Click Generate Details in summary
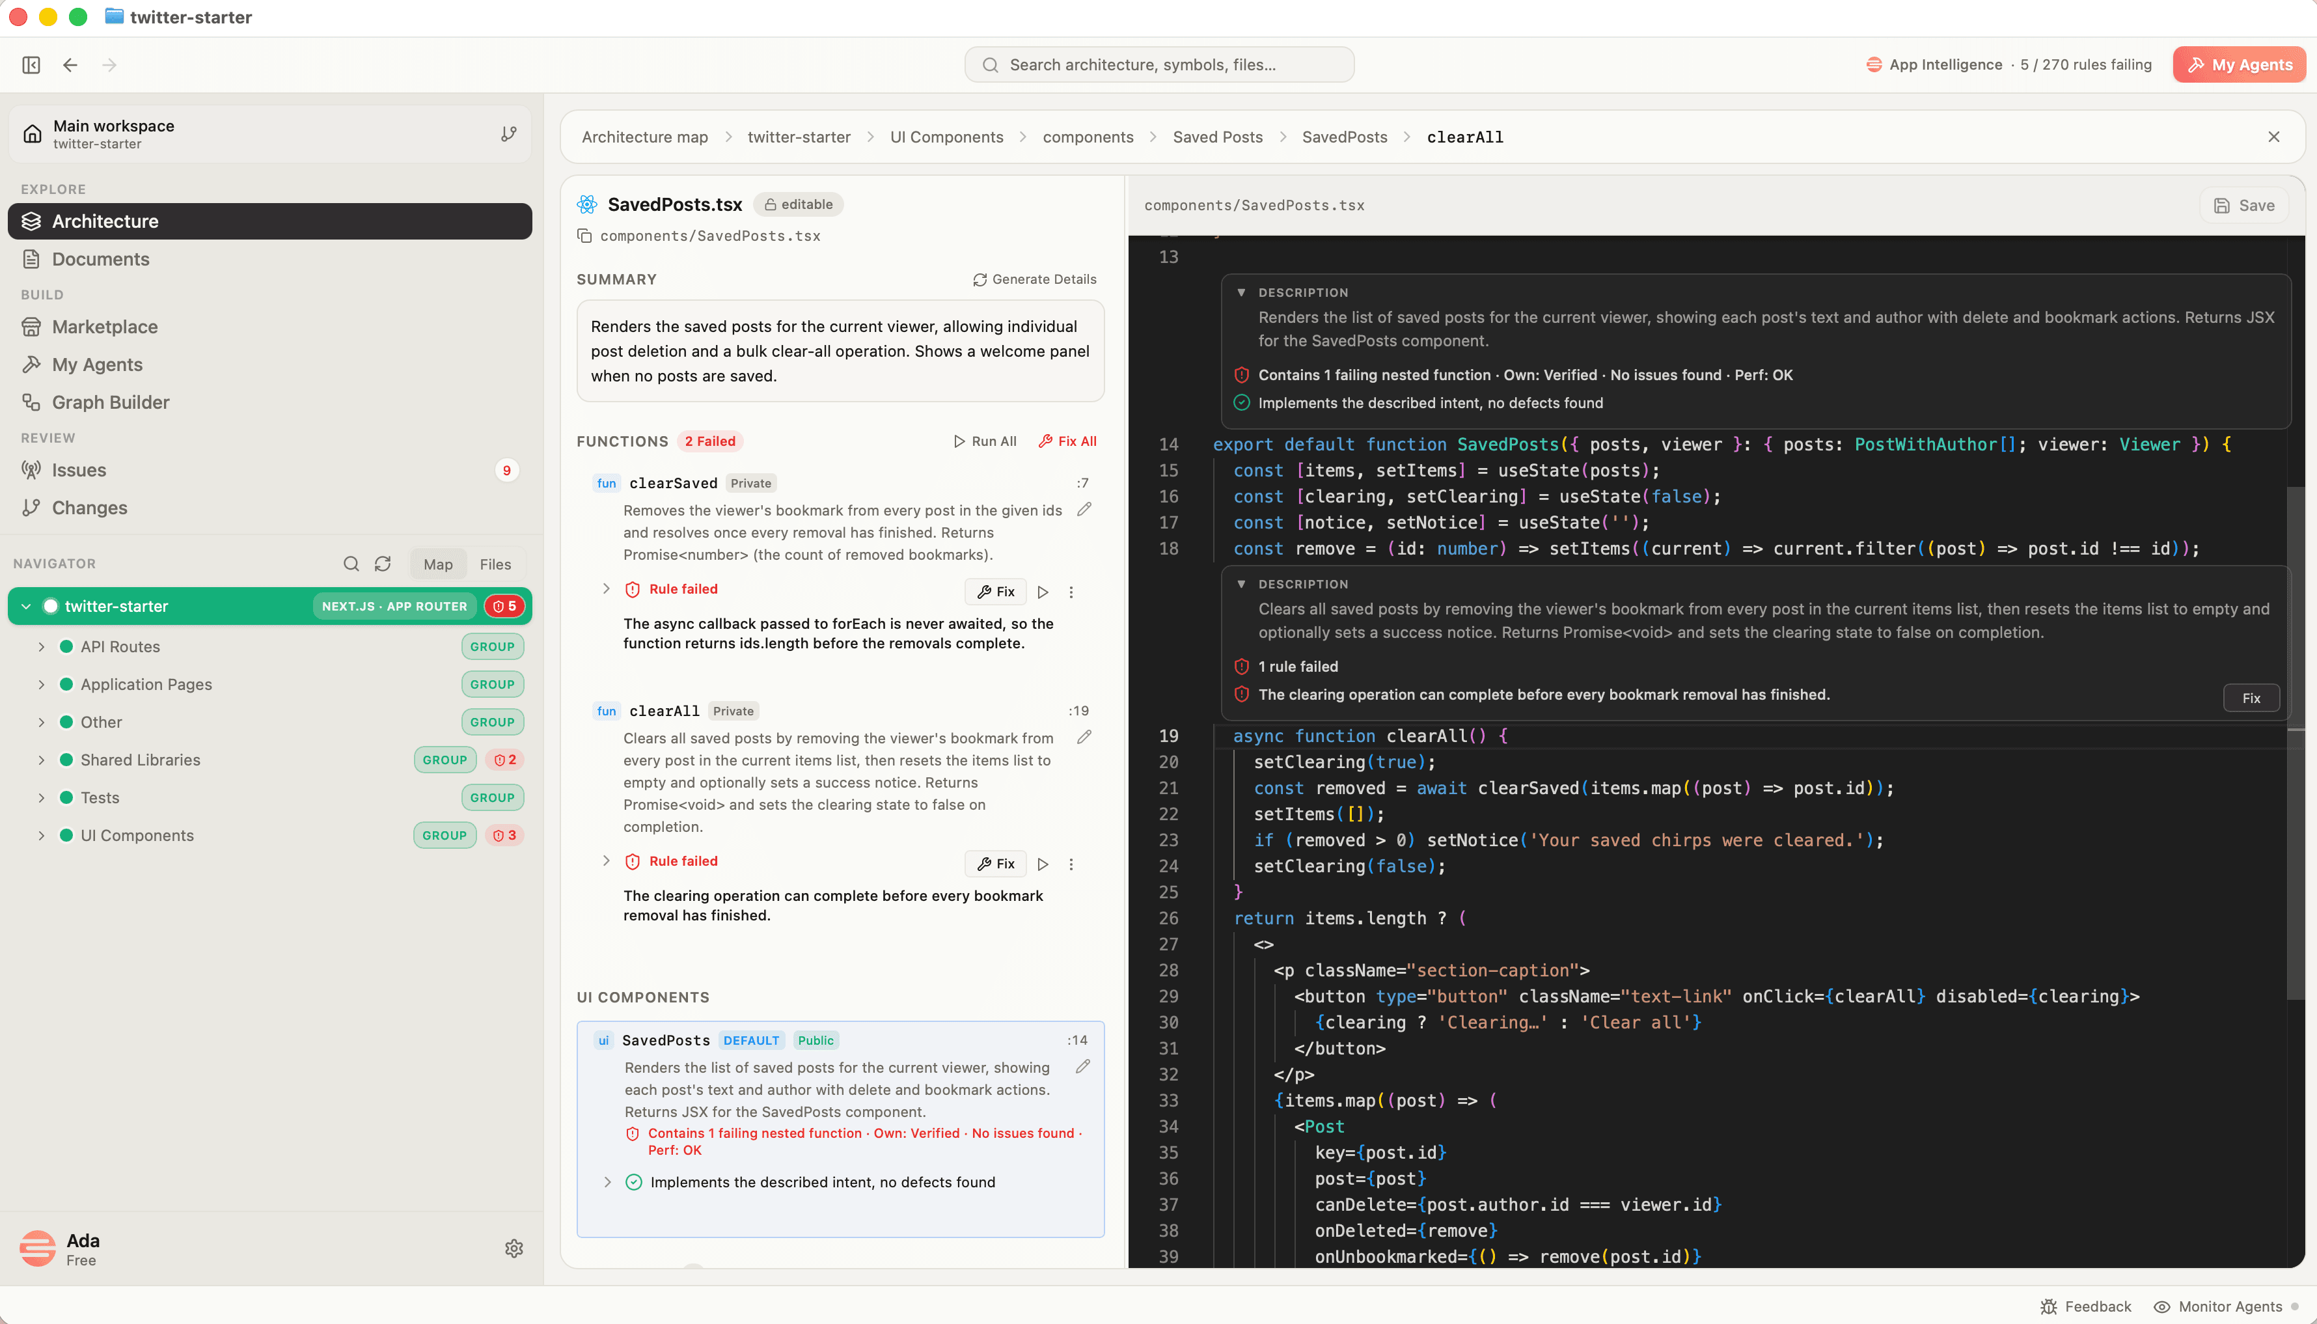Viewport: 2317px width, 1324px height. [x=1034, y=279]
